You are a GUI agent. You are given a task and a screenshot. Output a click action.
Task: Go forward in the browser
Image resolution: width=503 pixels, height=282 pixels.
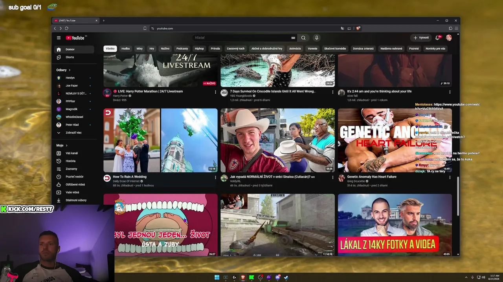pos(61,28)
